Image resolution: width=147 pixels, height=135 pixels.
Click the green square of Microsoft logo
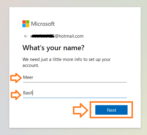(x=28, y=22)
